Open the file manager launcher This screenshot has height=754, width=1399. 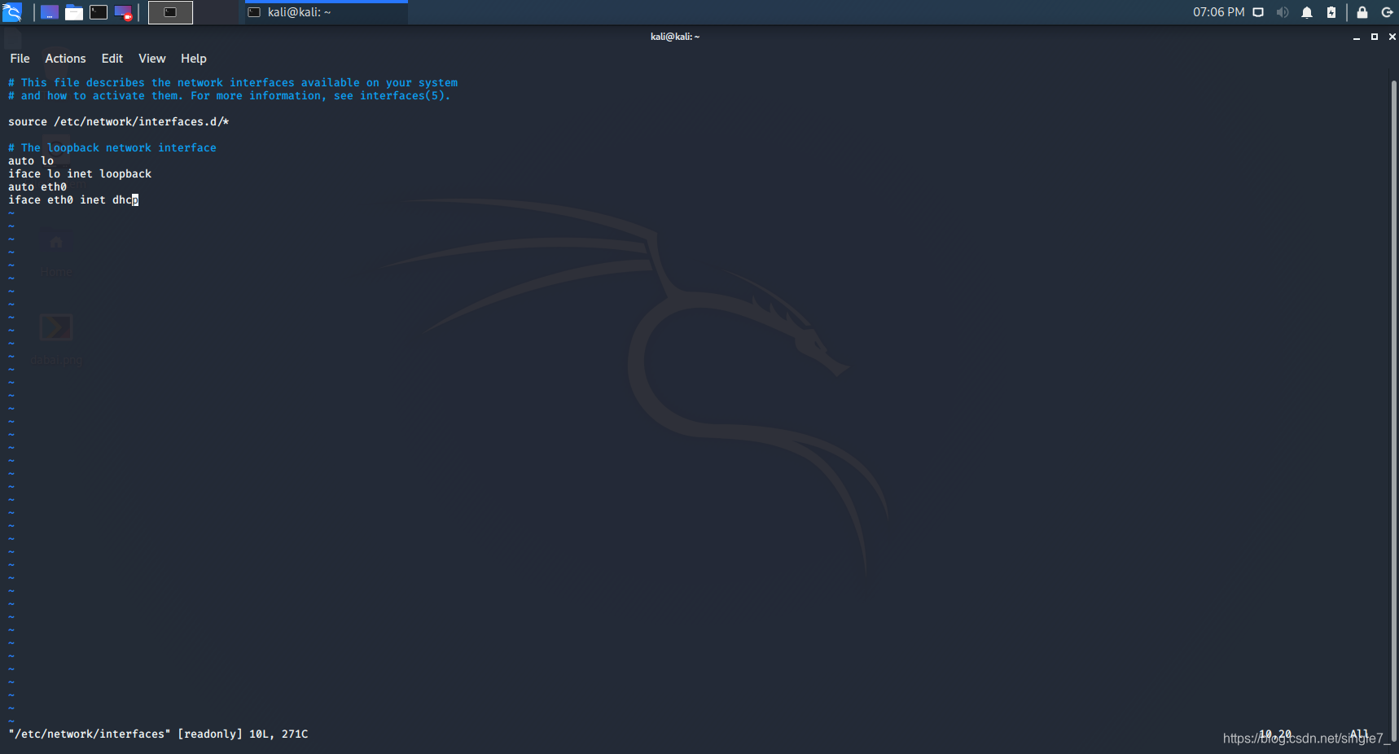[74, 12]
